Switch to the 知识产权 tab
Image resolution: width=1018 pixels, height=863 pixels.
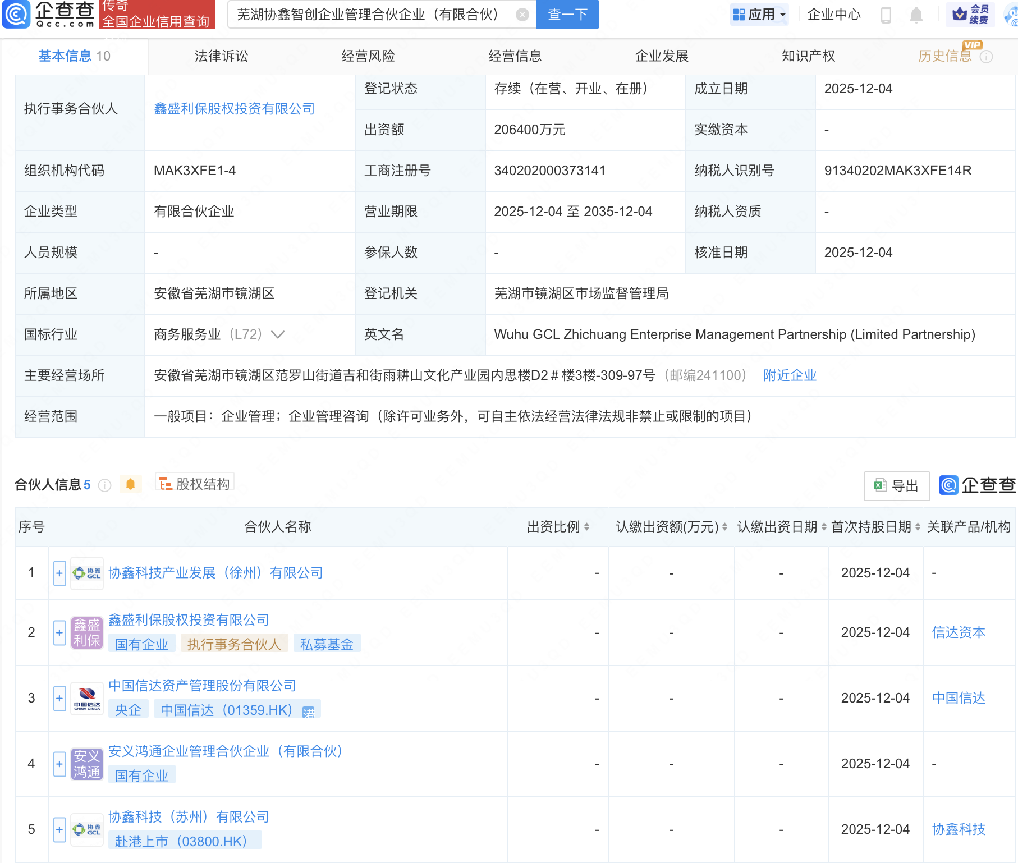(x=808, y=56)
